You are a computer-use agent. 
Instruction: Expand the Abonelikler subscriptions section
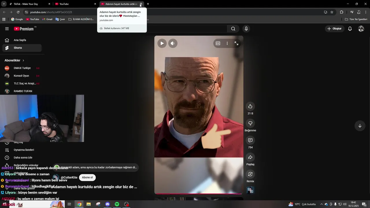(14, 60)
